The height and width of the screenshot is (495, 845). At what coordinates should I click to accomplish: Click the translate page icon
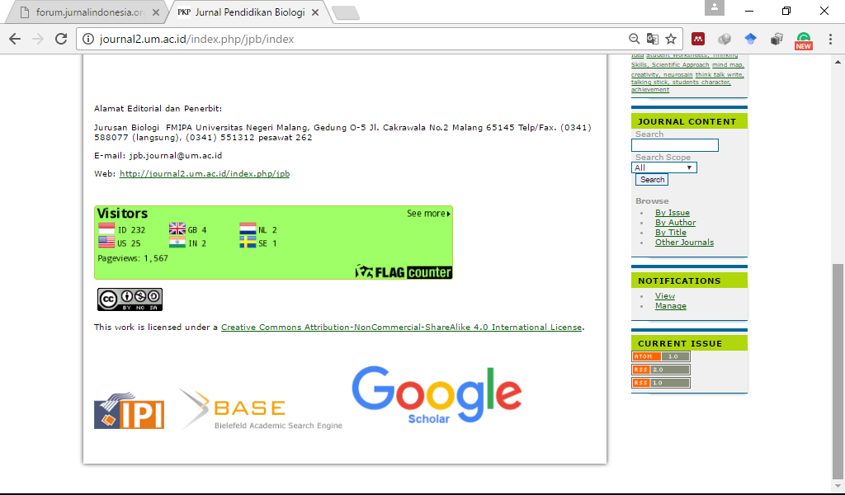653,39
